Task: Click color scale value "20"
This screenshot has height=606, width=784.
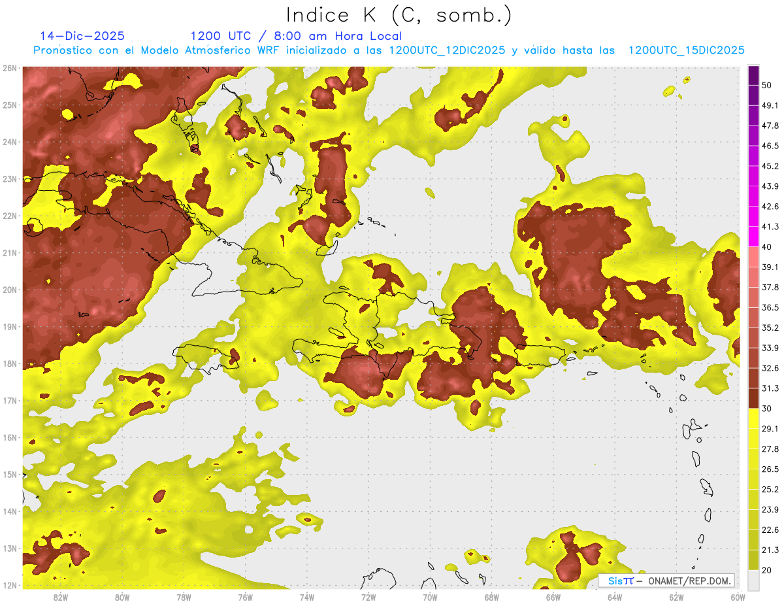Action: [767, 570]
